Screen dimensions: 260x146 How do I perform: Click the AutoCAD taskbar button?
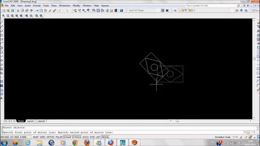tap(123, 142)
